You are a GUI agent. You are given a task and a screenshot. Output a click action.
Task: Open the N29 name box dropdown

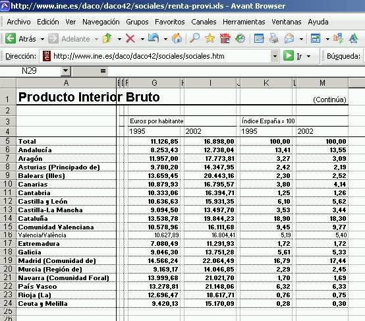click(66, 71)
